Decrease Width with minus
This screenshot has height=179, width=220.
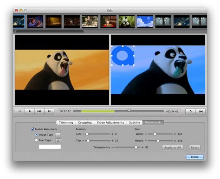point(146,134)
